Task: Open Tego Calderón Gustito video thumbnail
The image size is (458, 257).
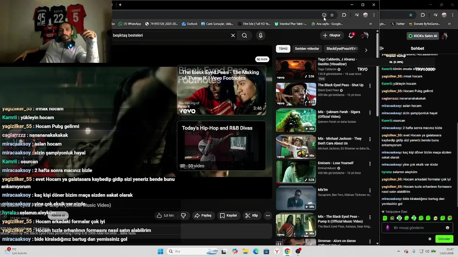Action: tap(296, 68)
